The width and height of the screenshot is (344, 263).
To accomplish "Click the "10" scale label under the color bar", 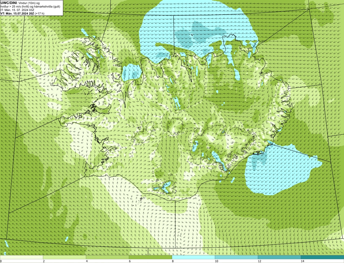I will tap(216, 261).
